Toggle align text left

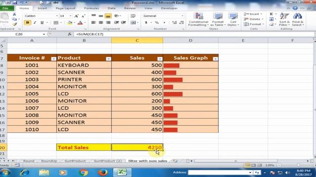(93, 23)
